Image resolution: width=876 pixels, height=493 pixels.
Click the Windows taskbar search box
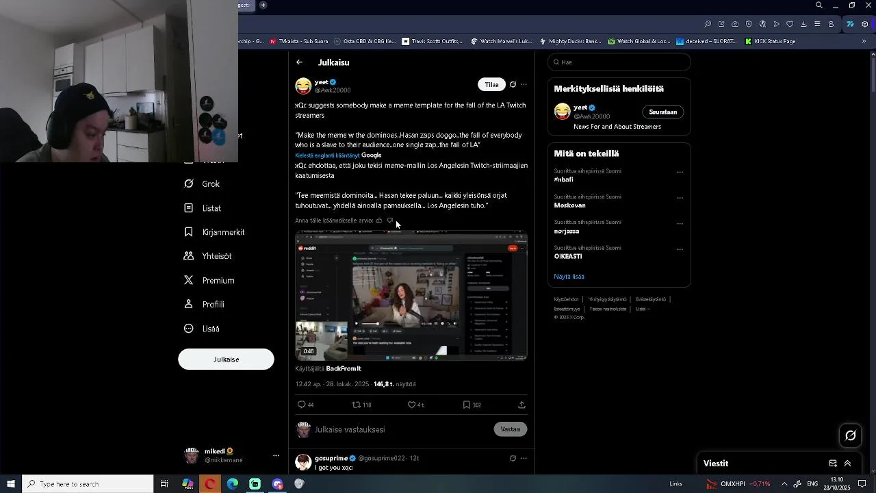click(x=88, y=484)
